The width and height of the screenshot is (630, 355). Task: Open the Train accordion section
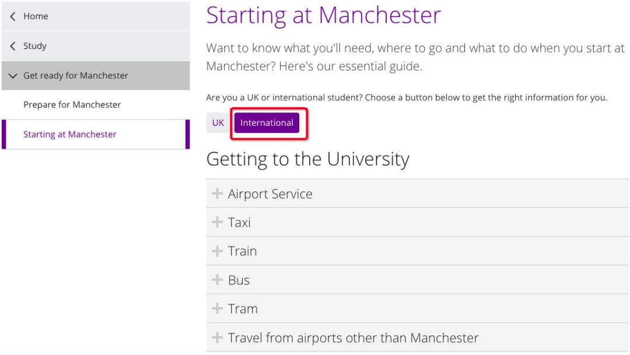click(x=242, y=251)
